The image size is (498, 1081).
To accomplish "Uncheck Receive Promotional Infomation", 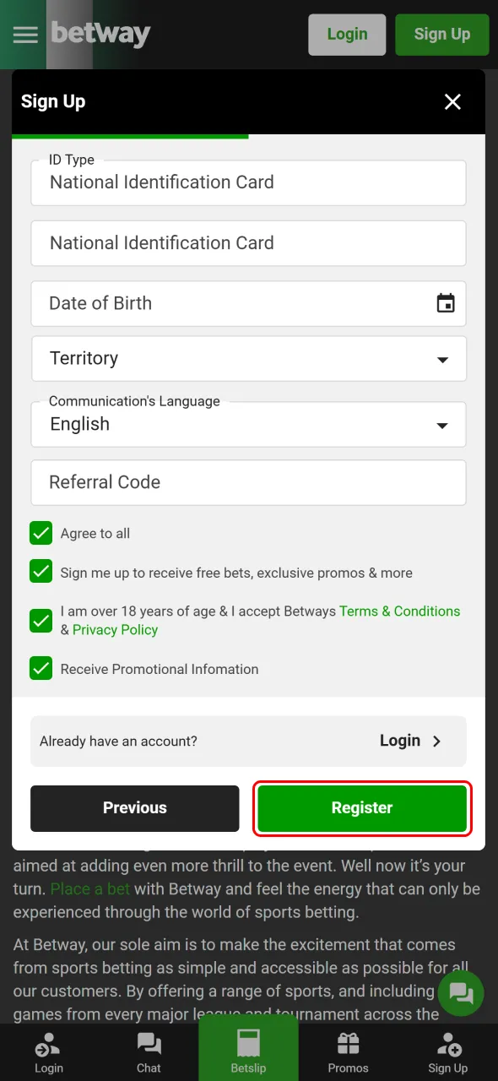I will (41, 668).
